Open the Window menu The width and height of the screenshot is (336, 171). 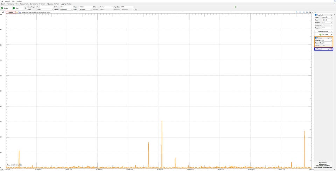click(x=19, y=1)
